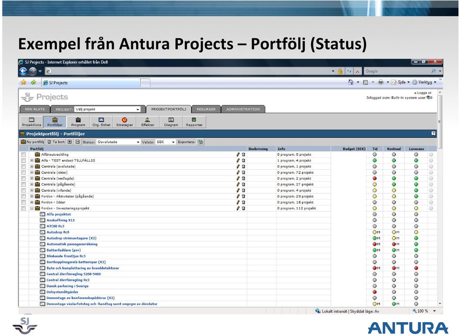This screenshot has height=336, width=460.
Task: Select the Portföljer toolbar icon
Action: pyautogui.click(x=55, y=122)
